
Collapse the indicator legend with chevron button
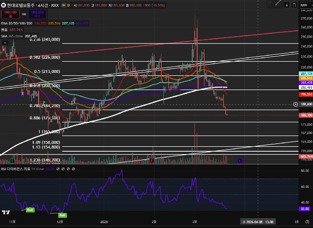point(5,43)
